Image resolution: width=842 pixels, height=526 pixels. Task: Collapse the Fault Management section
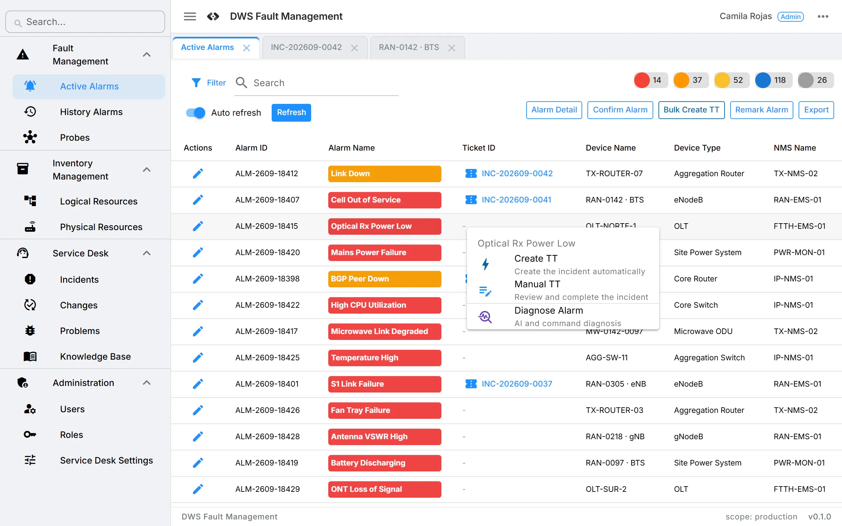pyautogui.click(x=147, y=55)
